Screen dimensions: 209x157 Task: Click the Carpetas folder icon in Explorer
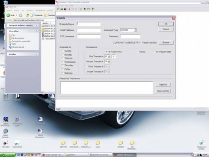tap(46, 15)
